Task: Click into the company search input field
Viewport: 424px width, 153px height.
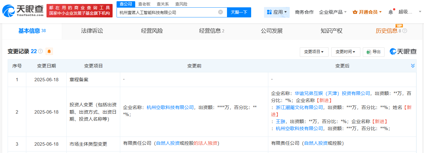Action: (167, 13)
